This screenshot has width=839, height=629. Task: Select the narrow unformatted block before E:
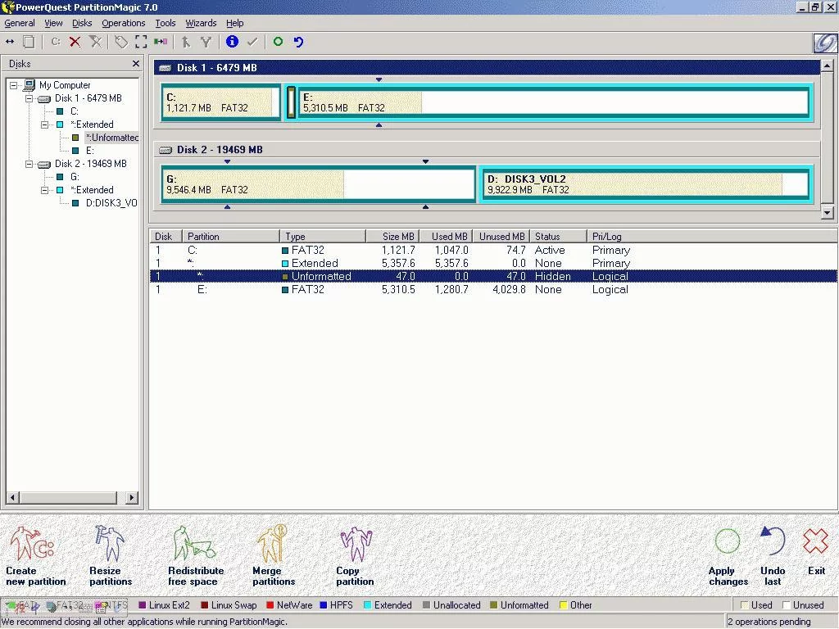pos(291,102)
